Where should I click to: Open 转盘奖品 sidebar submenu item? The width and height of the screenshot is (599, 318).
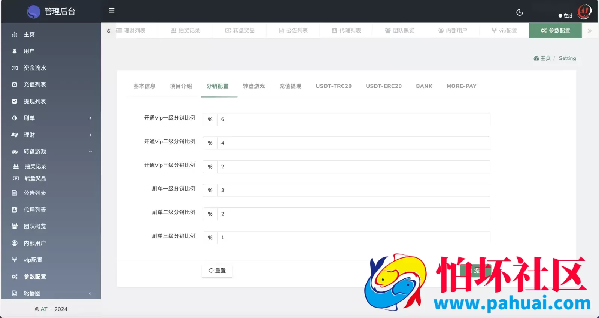click(x=51, y=179)
